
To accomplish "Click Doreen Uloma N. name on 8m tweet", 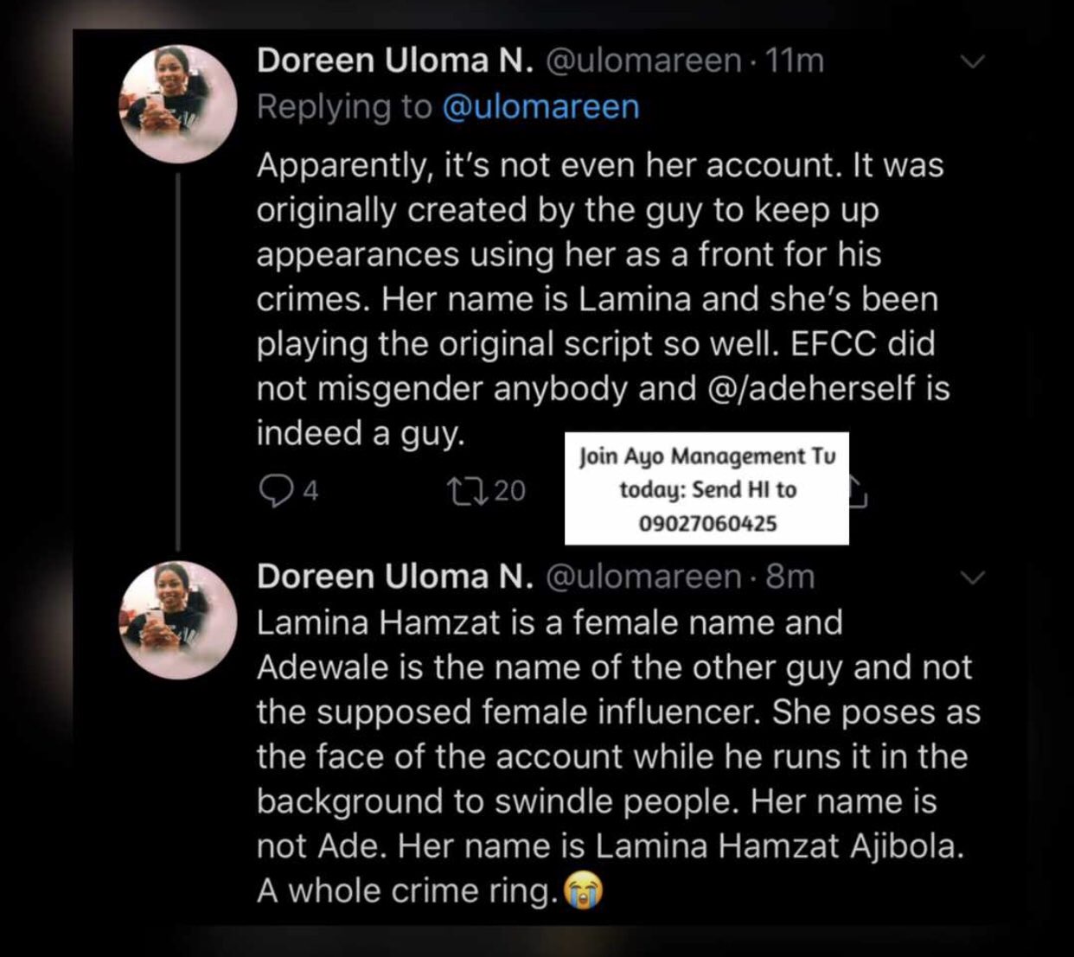I will click(x=395, y=577).
